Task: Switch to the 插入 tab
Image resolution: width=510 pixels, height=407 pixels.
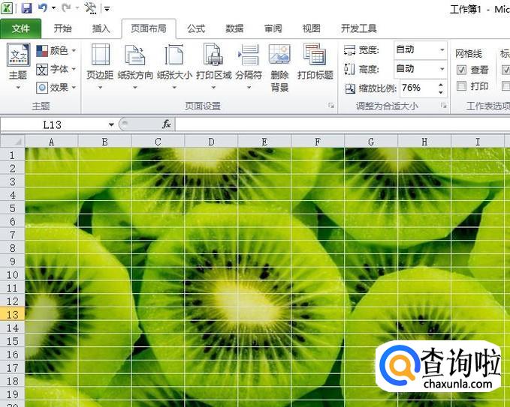Action: tap(101, 28)
